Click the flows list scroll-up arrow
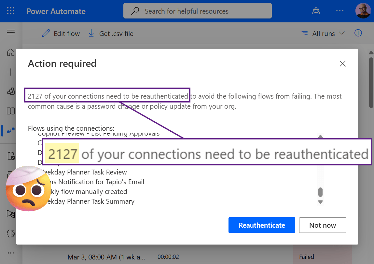 pyautogui.click(x=320, y=137)
